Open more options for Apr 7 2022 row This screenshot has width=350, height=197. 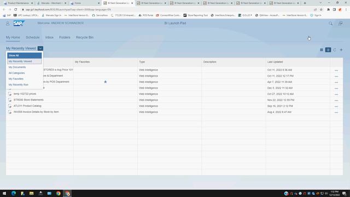pos(336,83)
